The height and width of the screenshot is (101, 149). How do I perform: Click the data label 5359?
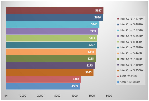click(x=93, y=31)
